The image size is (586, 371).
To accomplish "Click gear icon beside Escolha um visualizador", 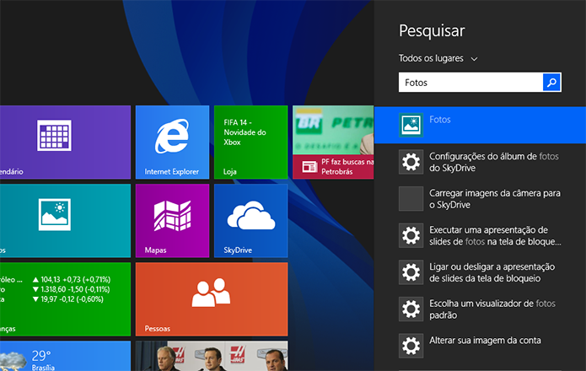I will click(411, 309).
